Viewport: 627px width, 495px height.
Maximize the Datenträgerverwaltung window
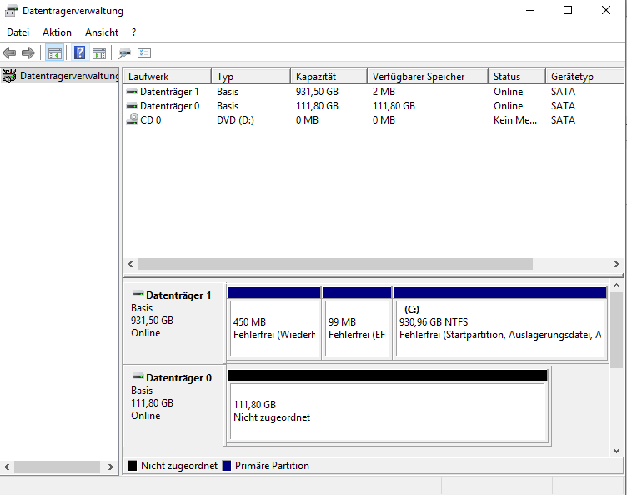click(568, 11)
